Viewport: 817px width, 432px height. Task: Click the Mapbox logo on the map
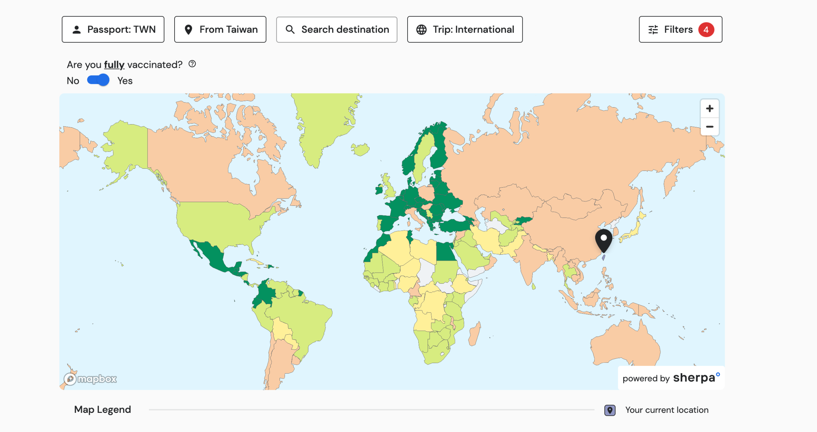(x=90, y=379)
